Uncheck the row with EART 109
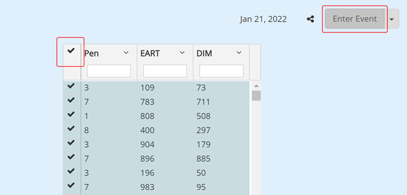407x195 pixels. pyautogui.click(x=71, y=86)
